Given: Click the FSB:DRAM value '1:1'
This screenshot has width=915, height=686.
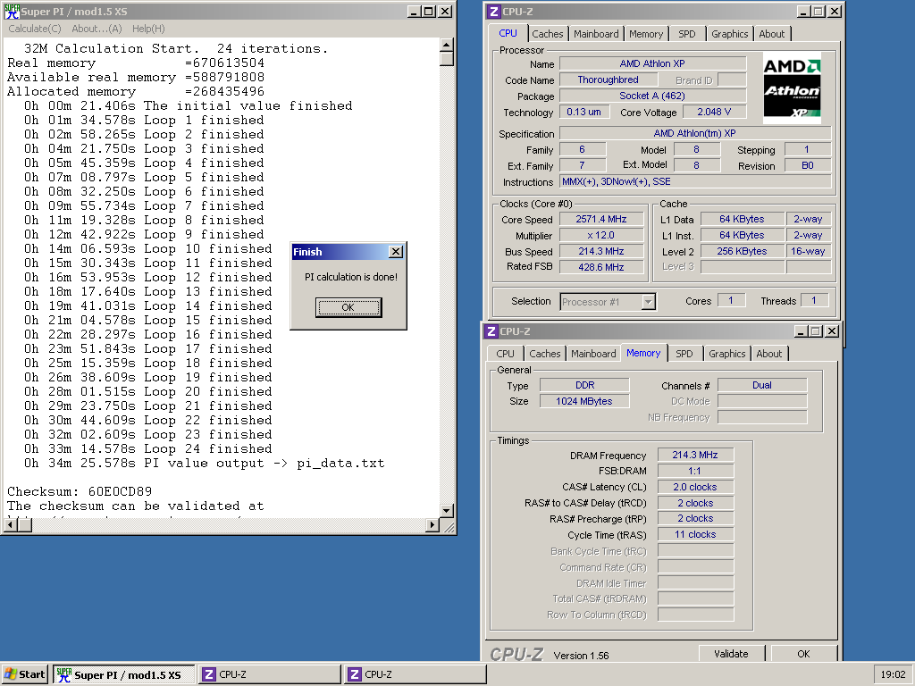Looking at the screenshot, I should point(695,471).
